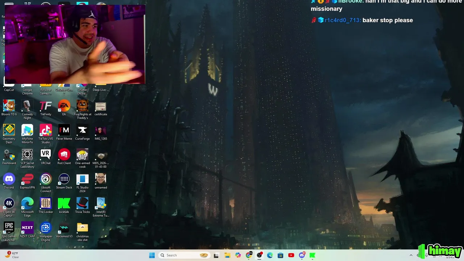The height and width of the screenshot is (261, 464).
Task: Launch Geometry Dash from desktop
Action: tap(9, 130)
